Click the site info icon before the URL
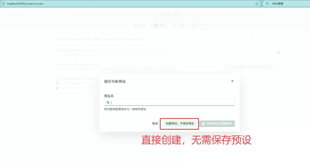This screenshot has height=162, width=310. pos(3,4)
